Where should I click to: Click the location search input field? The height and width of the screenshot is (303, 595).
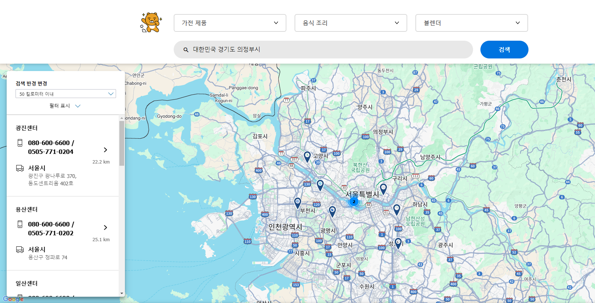point(323,50)
